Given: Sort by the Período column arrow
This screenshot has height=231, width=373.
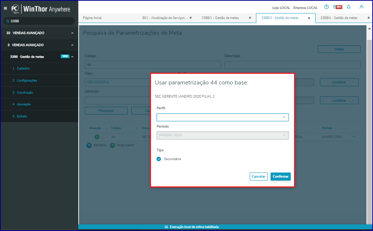Looking at the screenshot, I should click(344, 128).
